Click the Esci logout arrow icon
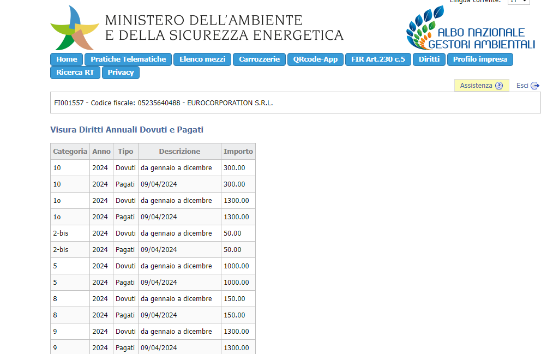 (x=535, y=86)
